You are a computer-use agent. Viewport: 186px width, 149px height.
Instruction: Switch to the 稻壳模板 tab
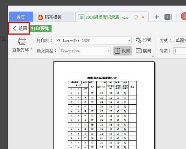[x=54, y=17]
